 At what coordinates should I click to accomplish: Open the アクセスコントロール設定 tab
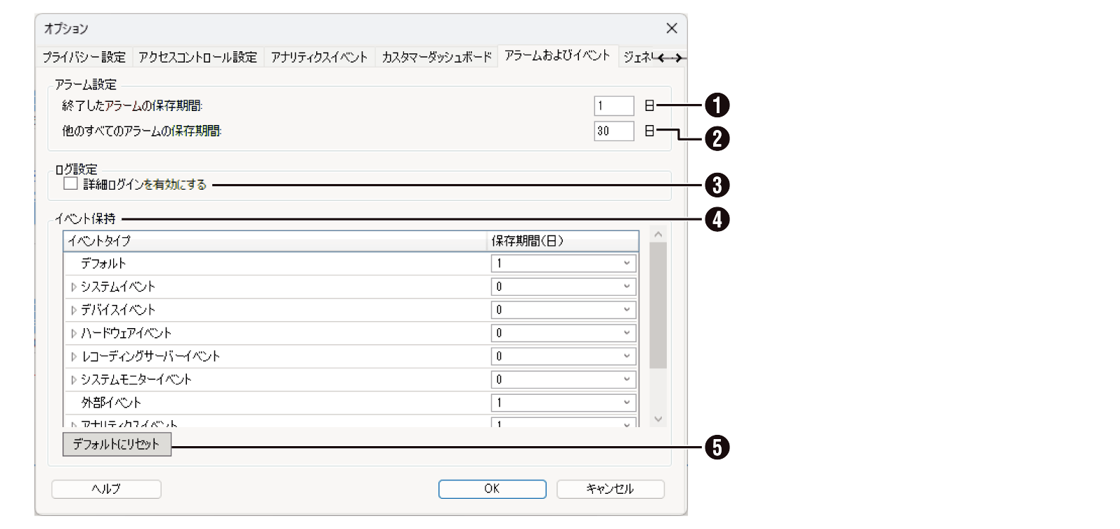(x=197, y=57)
